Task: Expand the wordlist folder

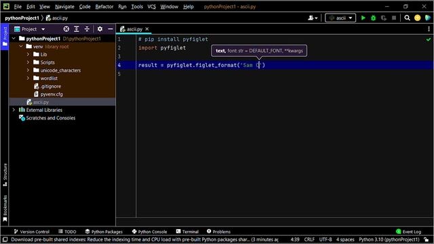Action: point(28,79)
